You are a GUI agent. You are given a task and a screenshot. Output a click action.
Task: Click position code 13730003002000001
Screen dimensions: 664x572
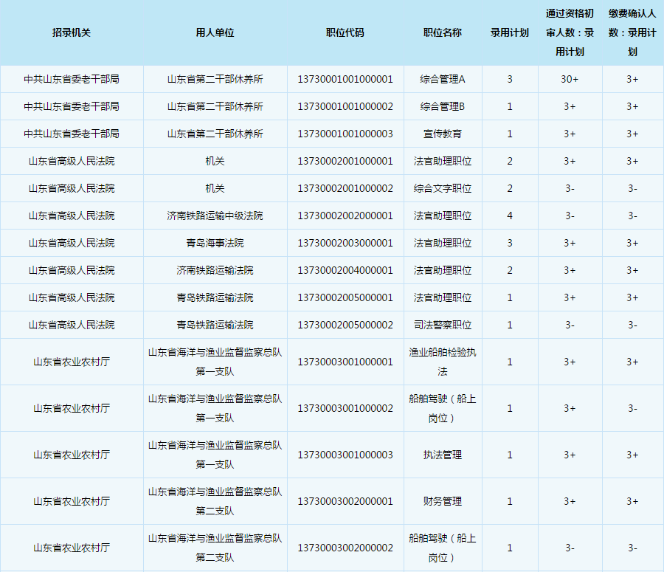[345, 502]
